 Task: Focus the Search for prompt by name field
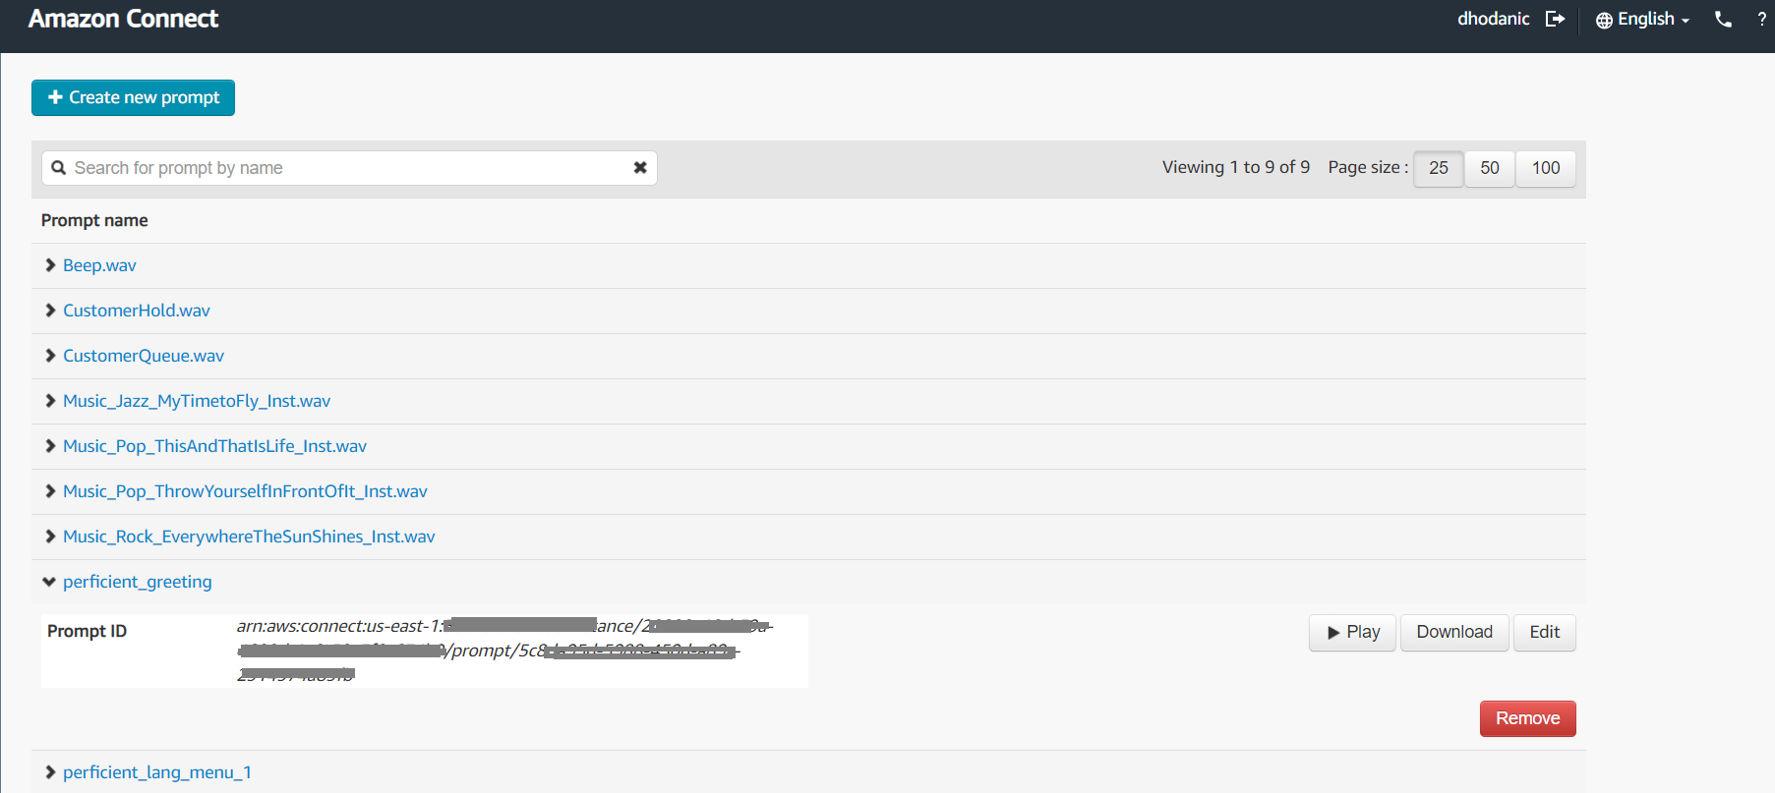(349, 168)
